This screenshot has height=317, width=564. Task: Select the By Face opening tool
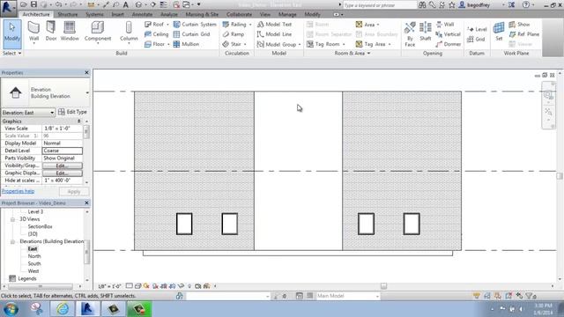point(410,34)
